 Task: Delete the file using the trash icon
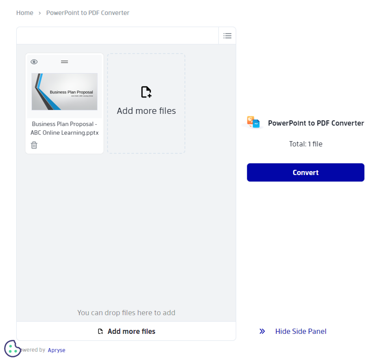pos(34,145)
